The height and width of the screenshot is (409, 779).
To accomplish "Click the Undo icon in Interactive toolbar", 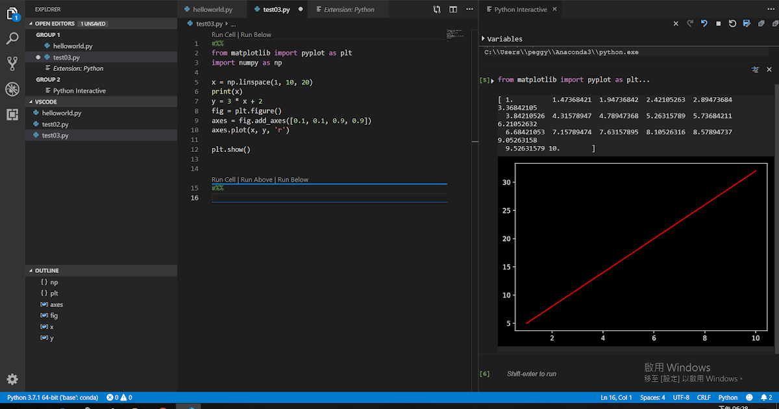I will coord(704,23).
